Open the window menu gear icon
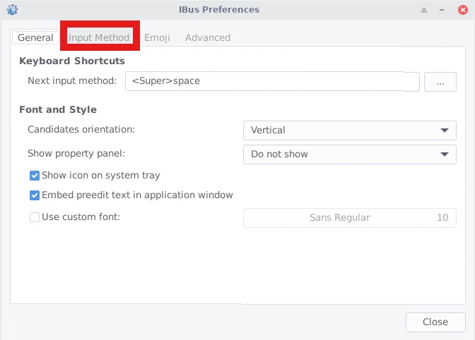 pyautogui.click(x=12, y=10)
